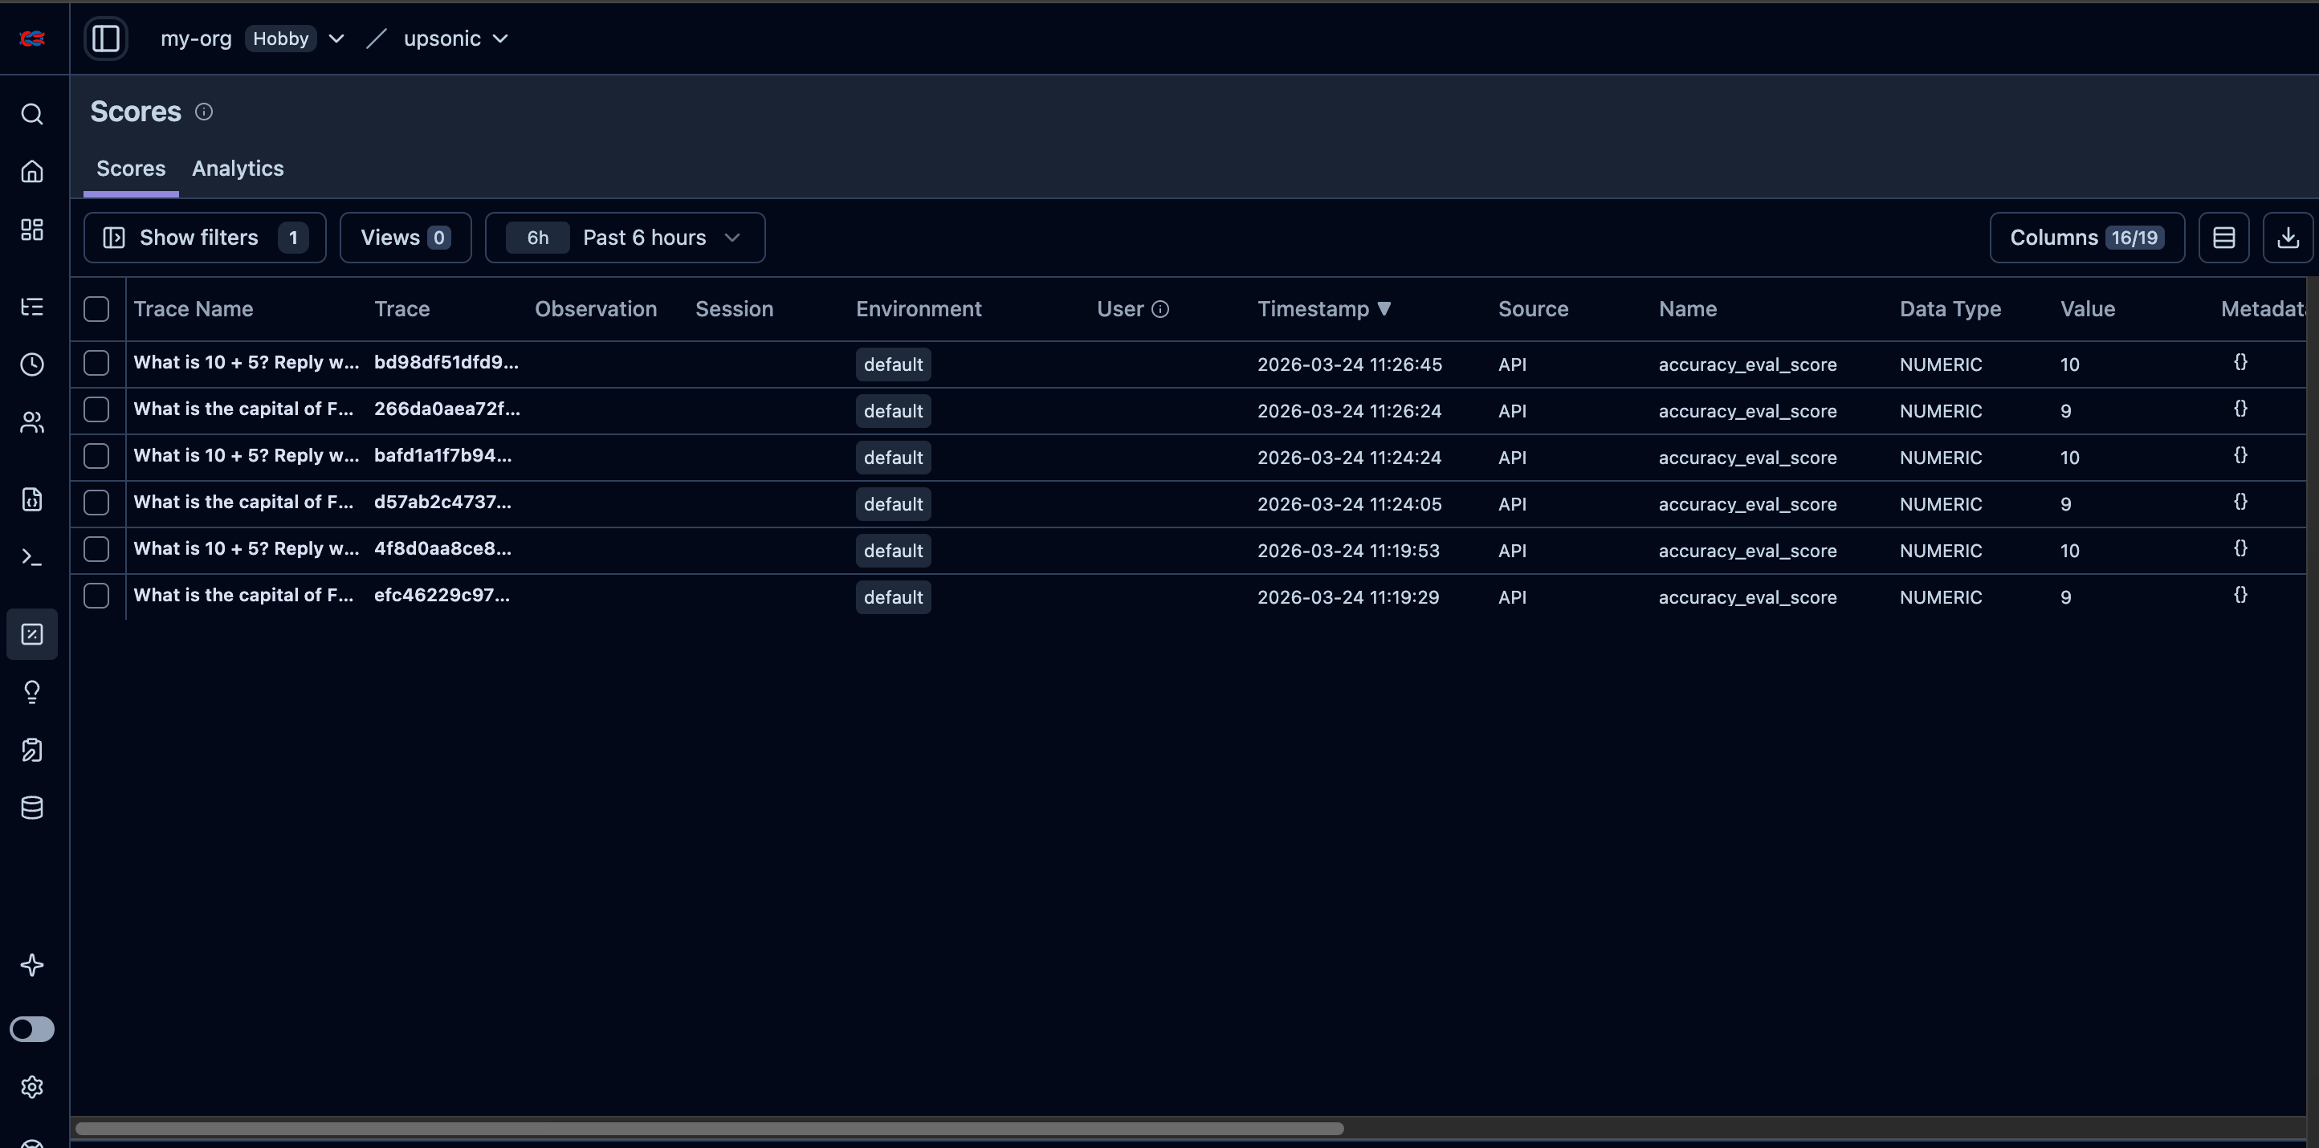This screenshot has width=2319, height=1148.
Task: Switch to the Analytics tab
Action: click(238, 169)
